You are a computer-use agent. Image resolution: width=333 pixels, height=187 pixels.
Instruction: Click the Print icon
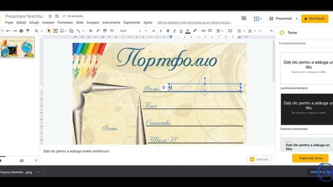[x=21, y=31]
